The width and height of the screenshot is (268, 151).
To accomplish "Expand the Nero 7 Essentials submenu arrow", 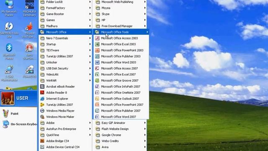I will click(x=90, y=38).
